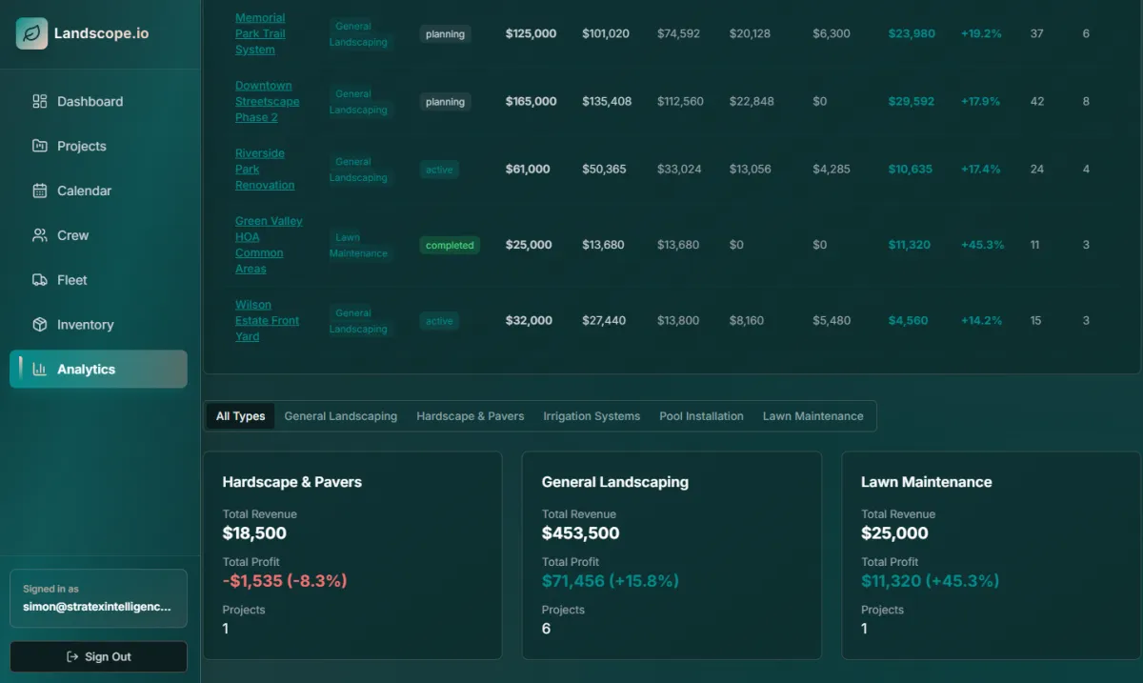
Task: Click General Landscaping tag in Wilson Estate row
Action: (x=359, y=321)
